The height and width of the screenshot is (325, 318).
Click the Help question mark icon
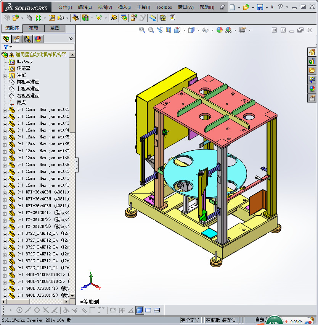coord(281,7)
